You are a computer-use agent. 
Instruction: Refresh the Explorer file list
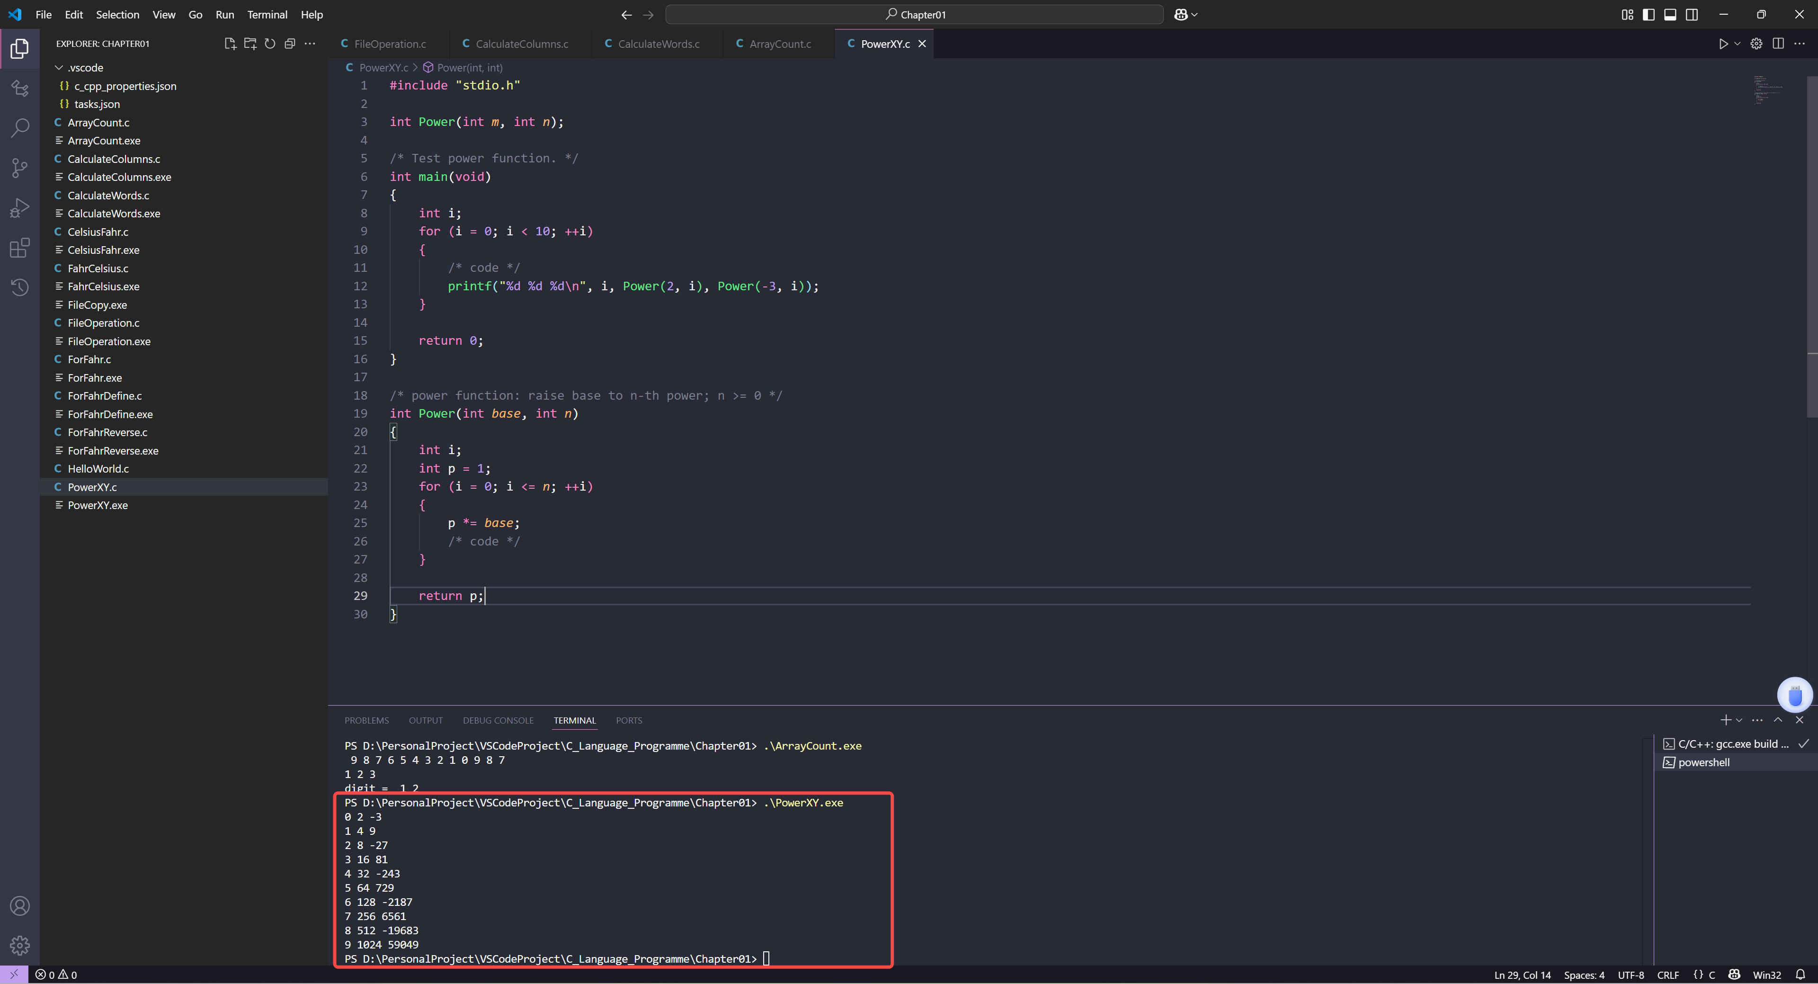click(269, 44)
